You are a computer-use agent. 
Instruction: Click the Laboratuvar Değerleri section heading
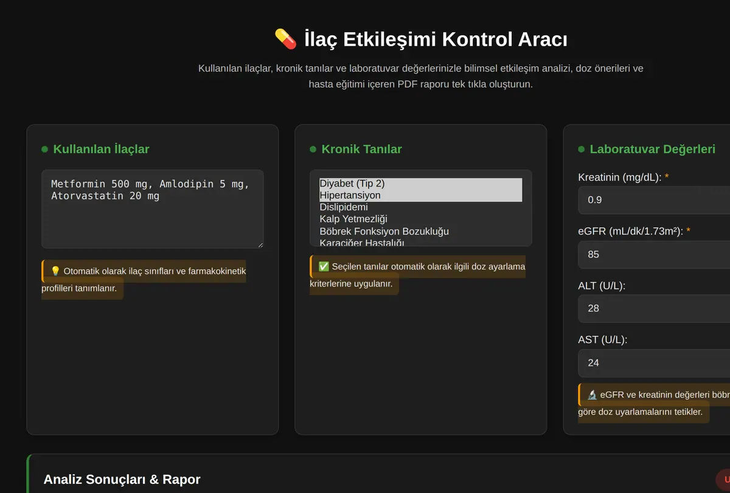pos(652,149)
